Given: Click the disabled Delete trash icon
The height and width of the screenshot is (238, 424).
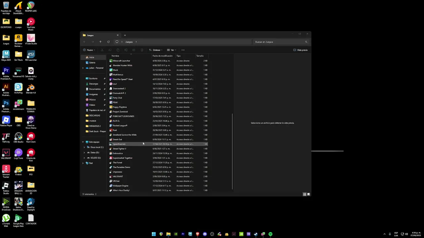Looking at the screenshot, I should (142, 50).
